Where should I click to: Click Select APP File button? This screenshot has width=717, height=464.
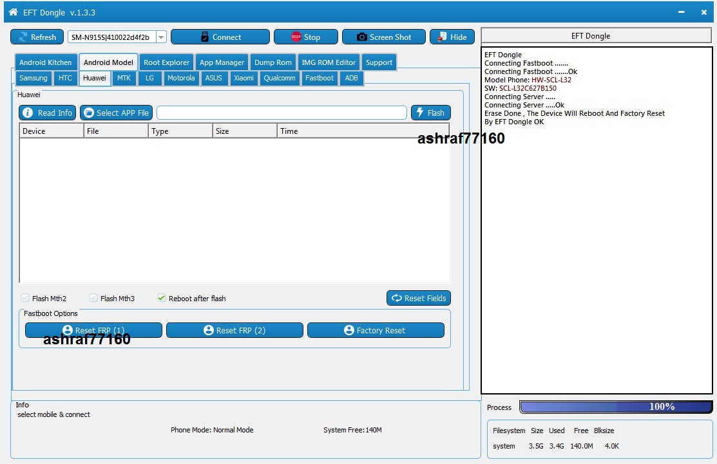[116, 113]
